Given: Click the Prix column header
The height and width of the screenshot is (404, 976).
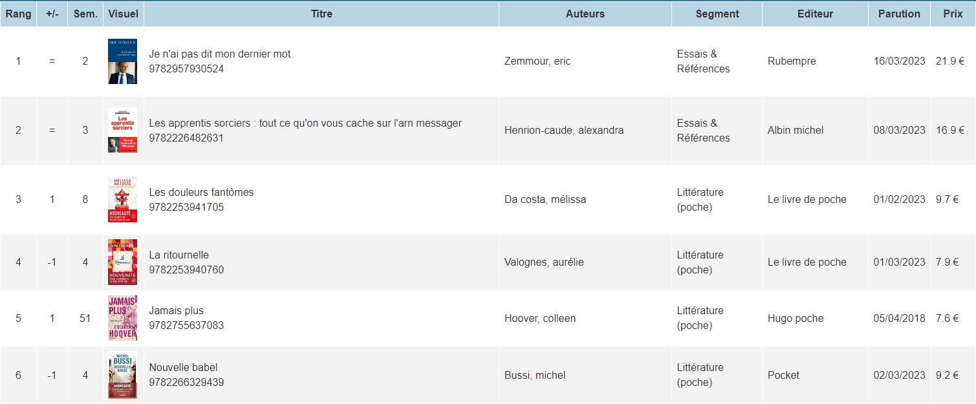Looking at the screenshot, I should click(952, 14).
